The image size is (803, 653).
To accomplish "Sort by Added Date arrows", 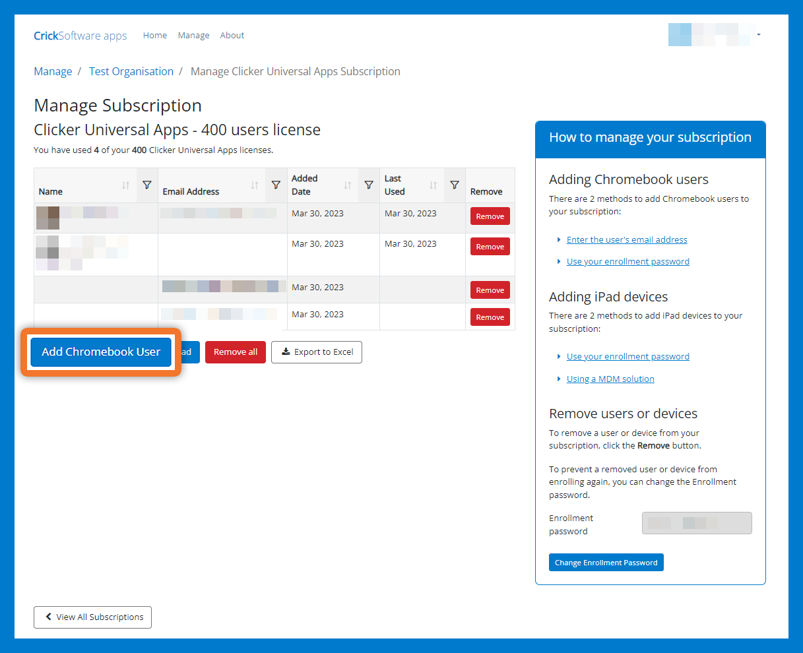I will pos(348,185).
